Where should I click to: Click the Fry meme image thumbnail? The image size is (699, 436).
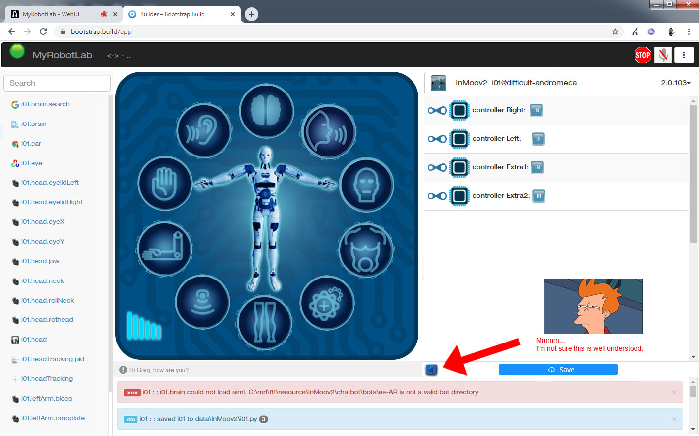tap(593, 306)
